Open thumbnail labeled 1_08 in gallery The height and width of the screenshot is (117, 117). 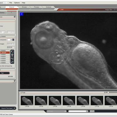111,100
